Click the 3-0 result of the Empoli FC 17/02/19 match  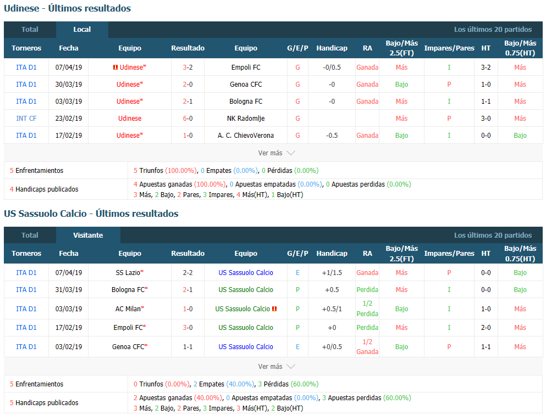[x=187, y=327]
